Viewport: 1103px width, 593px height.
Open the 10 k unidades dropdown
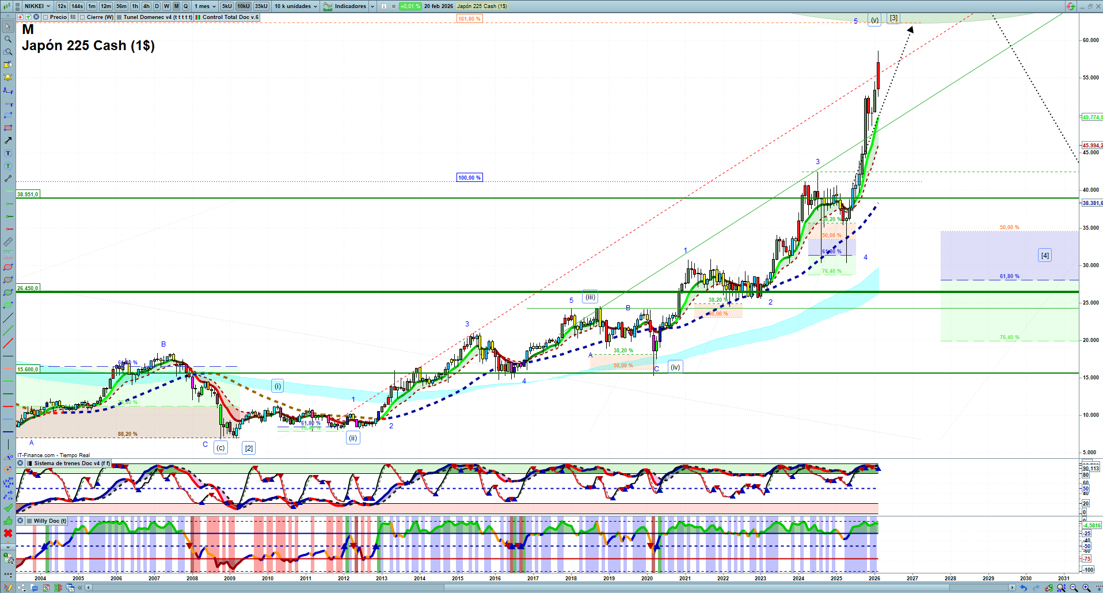[x=296, y=6]
